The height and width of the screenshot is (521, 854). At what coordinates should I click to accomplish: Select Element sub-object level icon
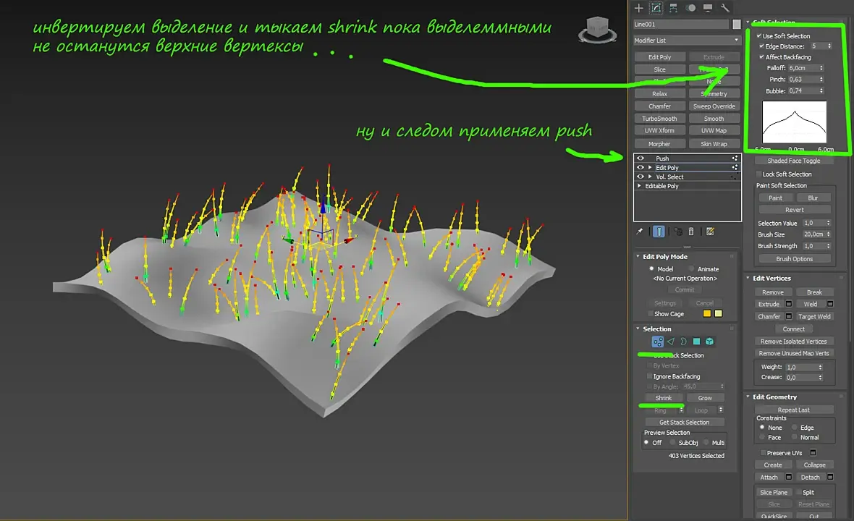(x=710, y=342)
